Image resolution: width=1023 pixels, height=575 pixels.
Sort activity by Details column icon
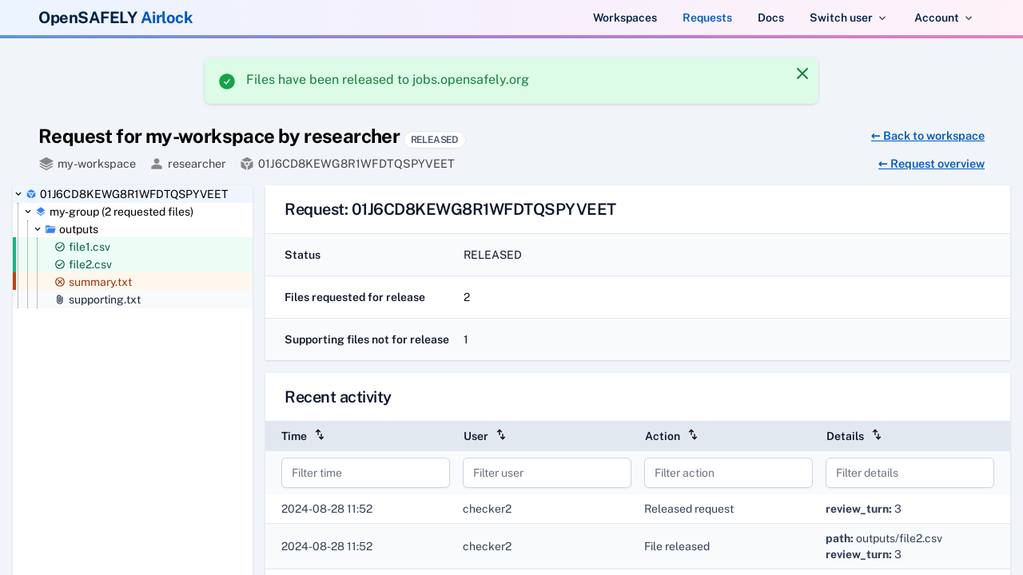click(x=877, y=435)
